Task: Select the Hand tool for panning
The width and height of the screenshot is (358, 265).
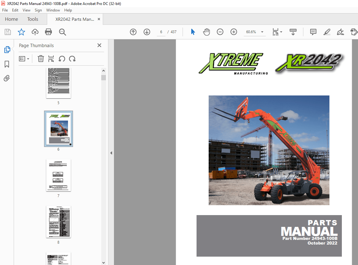Action: [206, 32]
